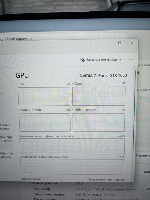Click the "Переименовать" button in Settings window
The width and height of the screenshot is (150, 200).
pyautogui.click(x=143, y=155)
